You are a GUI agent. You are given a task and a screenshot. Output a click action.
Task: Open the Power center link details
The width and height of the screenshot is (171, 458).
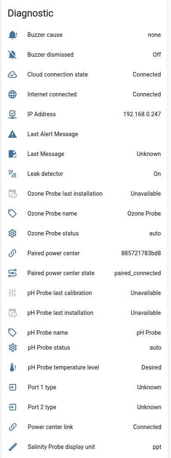pyautogui.click(x=84, y=427)
